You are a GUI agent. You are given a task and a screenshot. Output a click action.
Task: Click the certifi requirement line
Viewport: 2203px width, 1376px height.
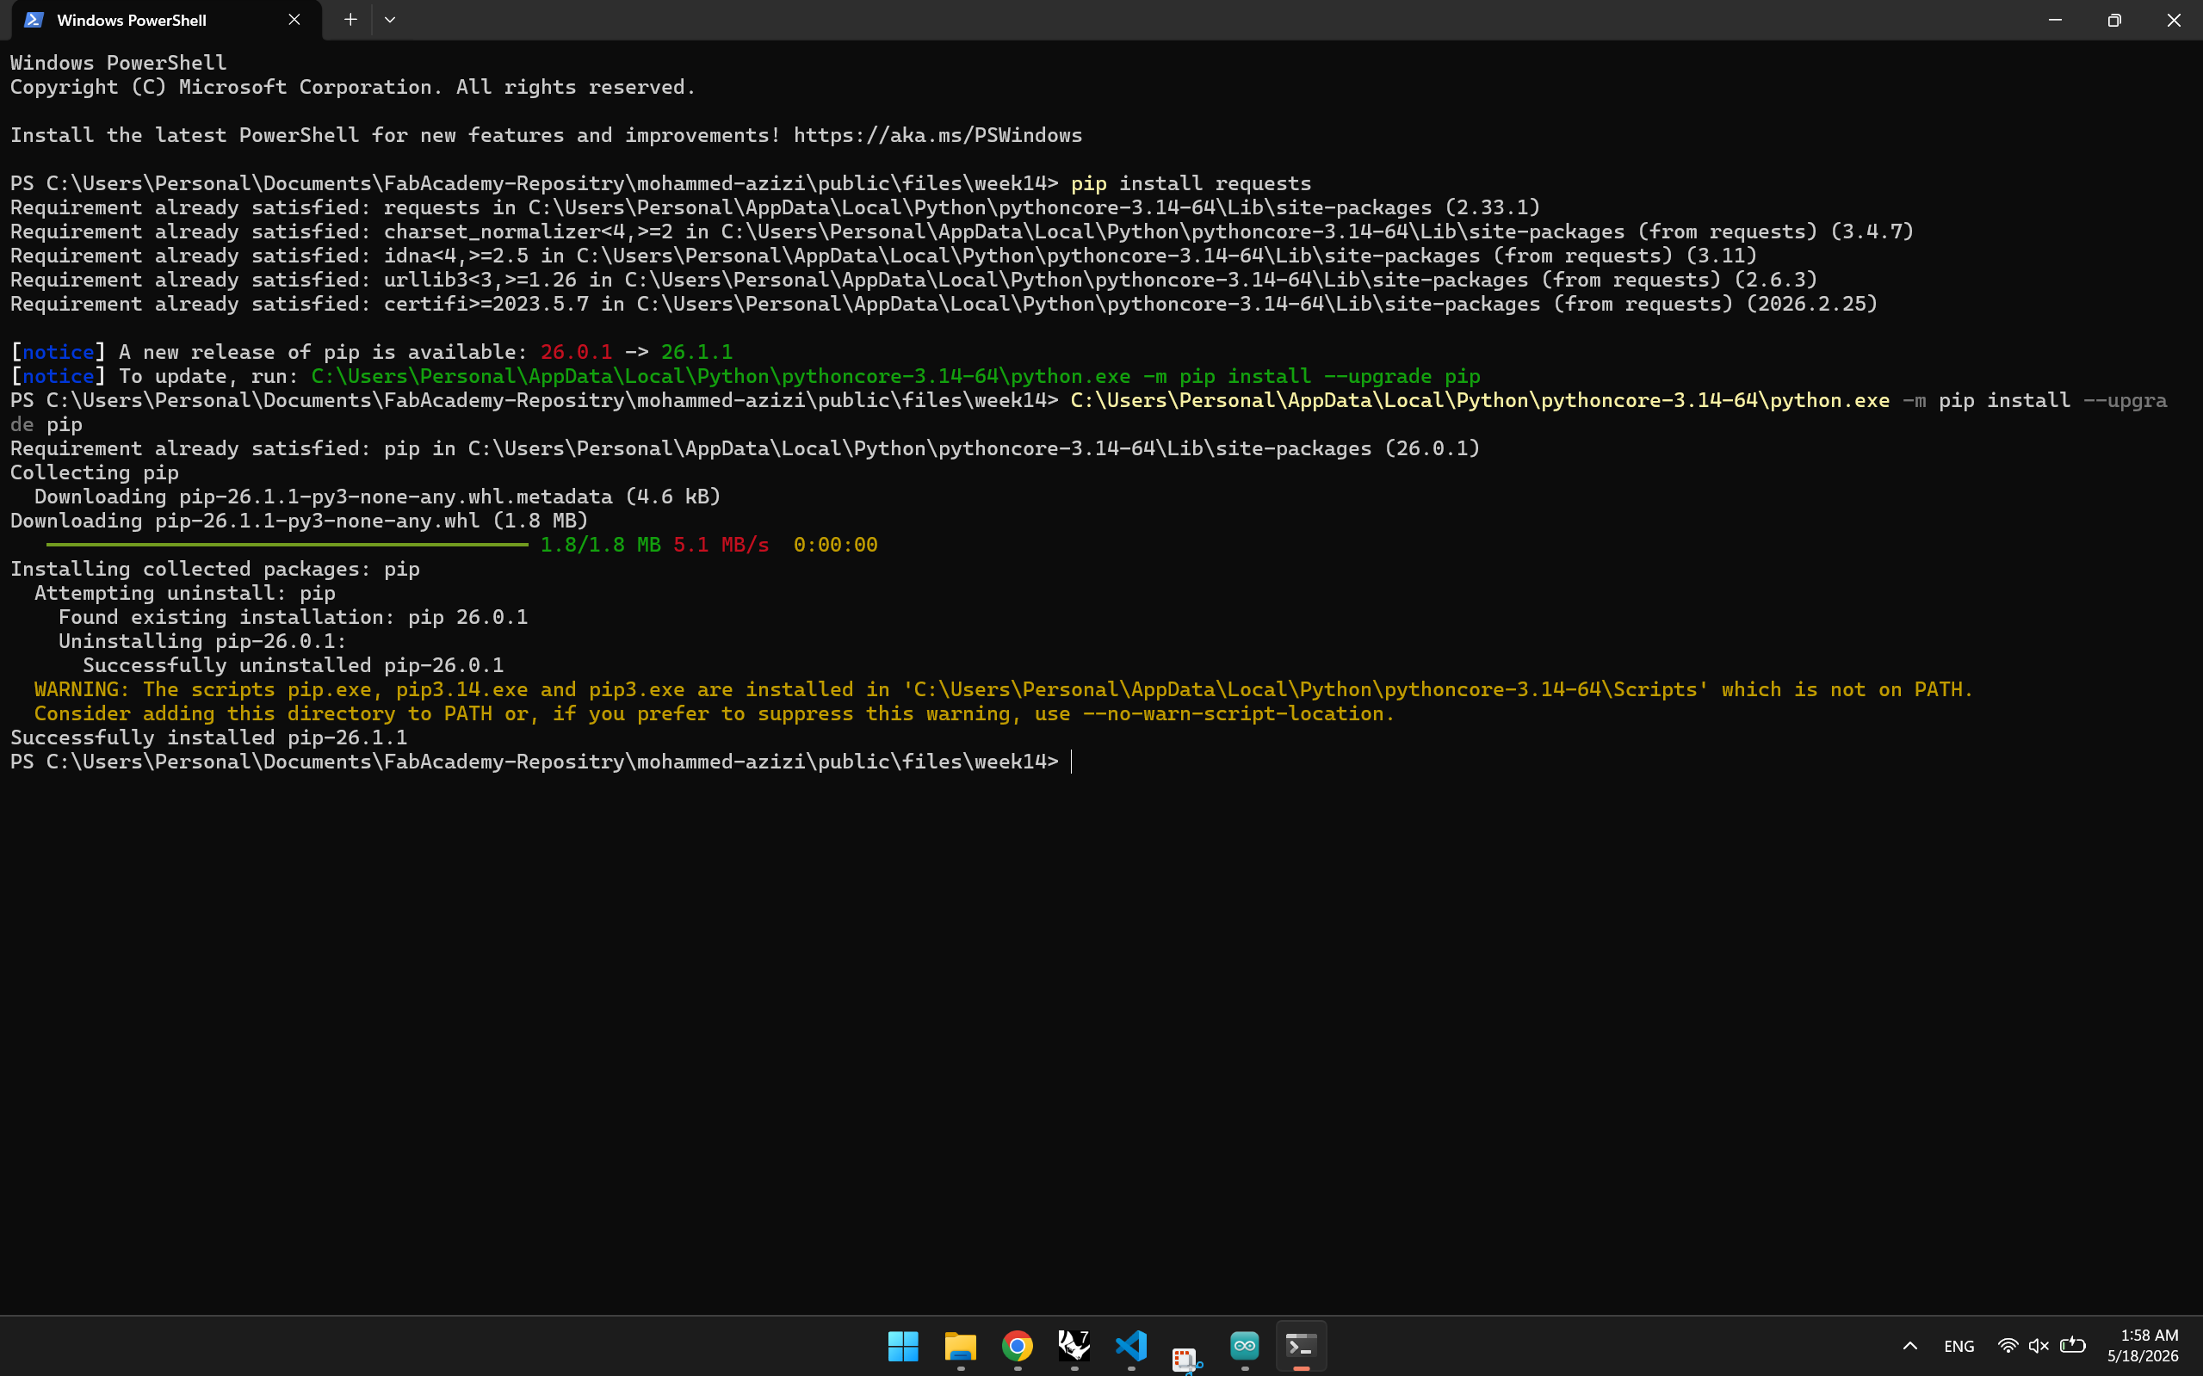(x=944, y=304)
